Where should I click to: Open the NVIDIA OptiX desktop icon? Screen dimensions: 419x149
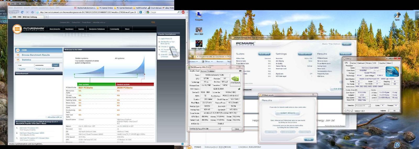199,45
